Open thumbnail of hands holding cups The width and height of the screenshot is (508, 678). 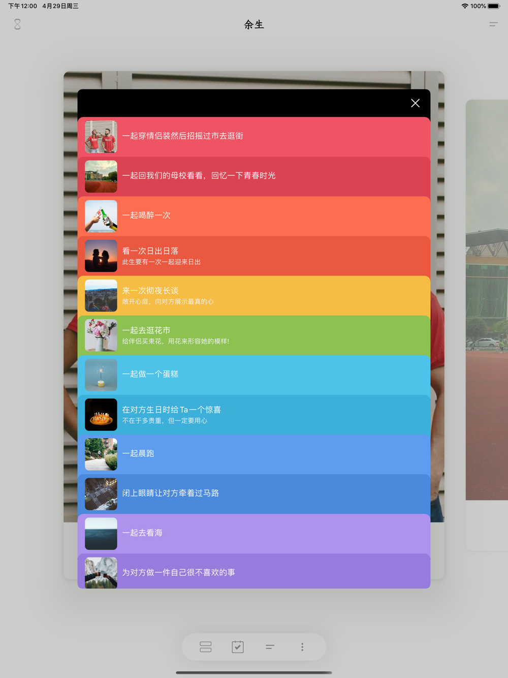click(101, 573)
